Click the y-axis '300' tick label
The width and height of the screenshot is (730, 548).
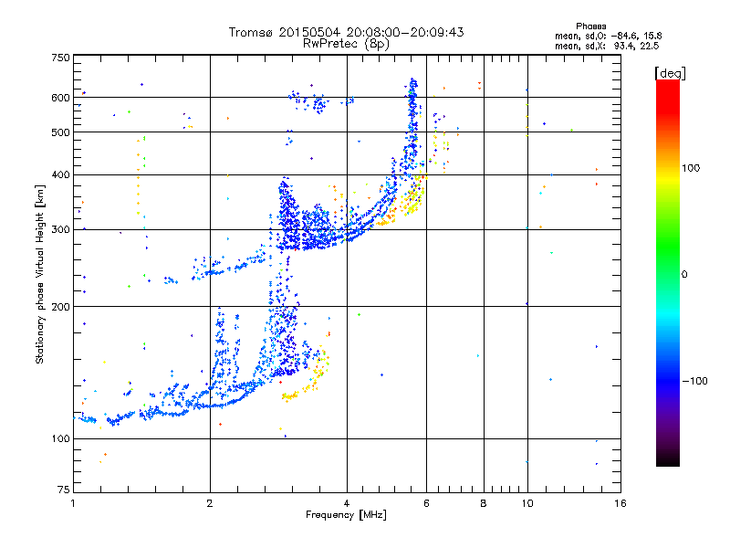[x=60, y=229]
